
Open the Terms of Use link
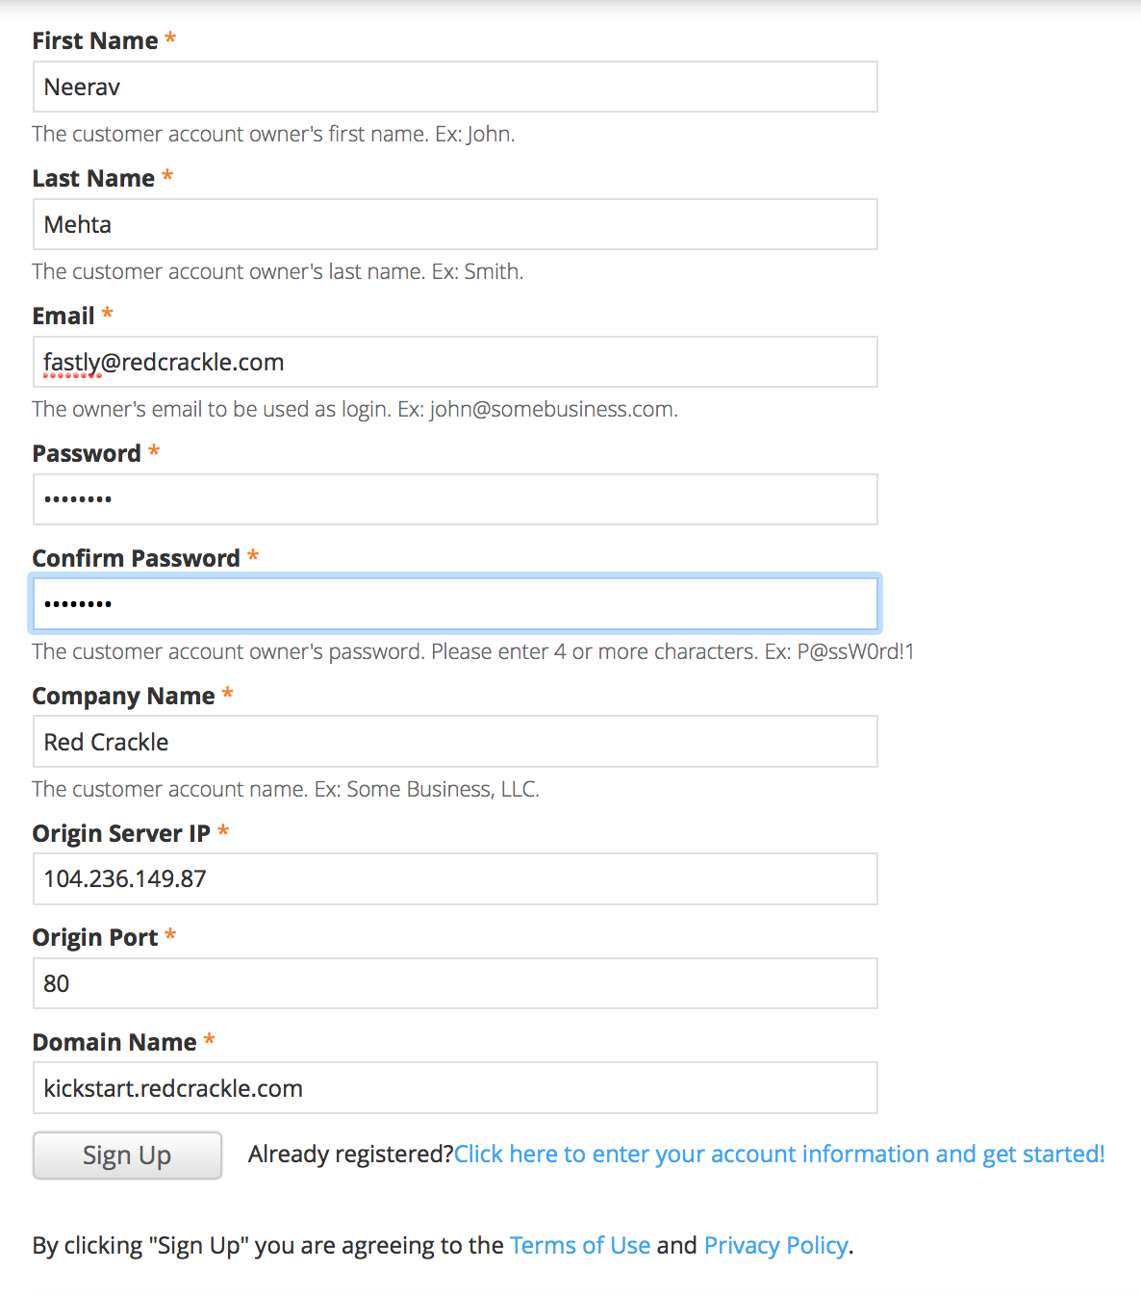[x=580, y=1245]
